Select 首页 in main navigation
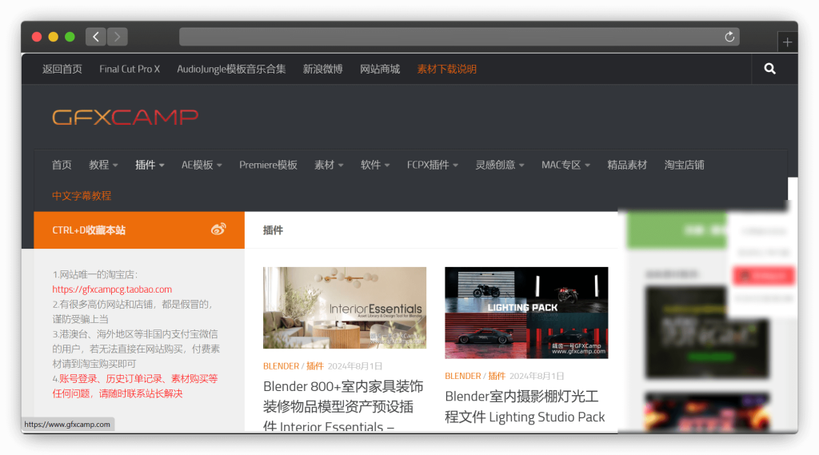Viewport: 819px width, 455px height. (62, 165)
